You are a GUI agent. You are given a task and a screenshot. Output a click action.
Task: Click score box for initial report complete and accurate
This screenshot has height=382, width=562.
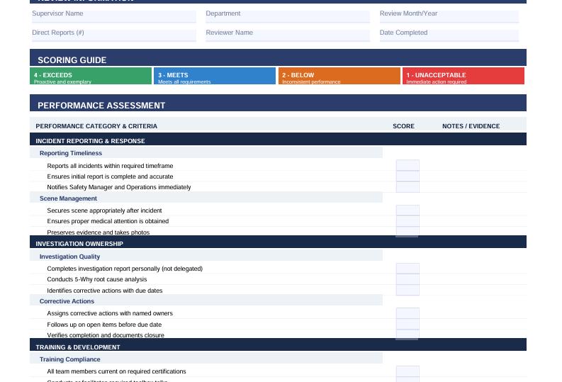click(x=408, y=176)
